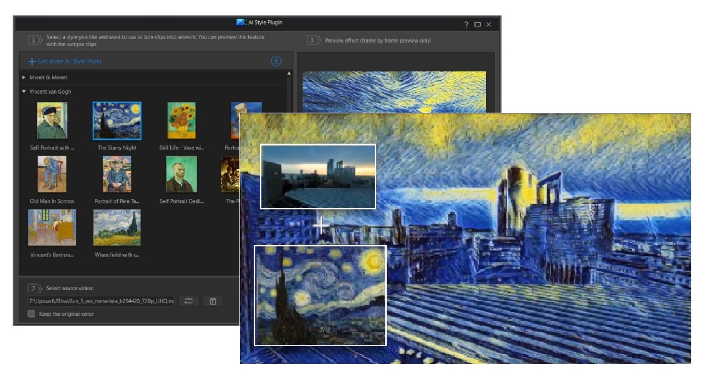Image resolution: width=703 pixels, height=375 pixels.
Task: Click the import source video icon
Action: [189, 301]
